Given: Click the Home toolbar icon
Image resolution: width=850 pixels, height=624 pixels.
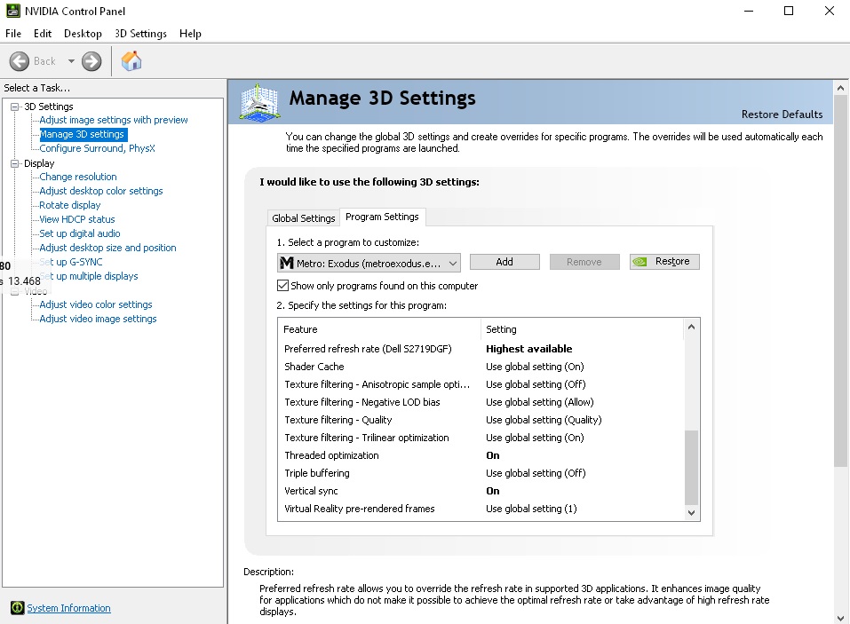Looking at the screenshot, I should tap(131, 61).
